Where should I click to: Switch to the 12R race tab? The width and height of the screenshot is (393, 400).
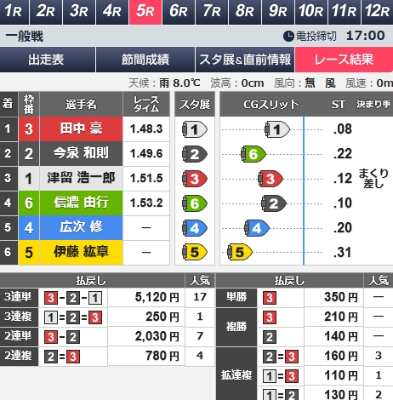point(377,12)
